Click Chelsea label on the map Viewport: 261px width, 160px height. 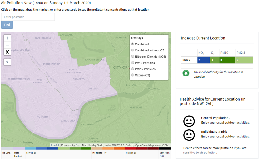93,88
